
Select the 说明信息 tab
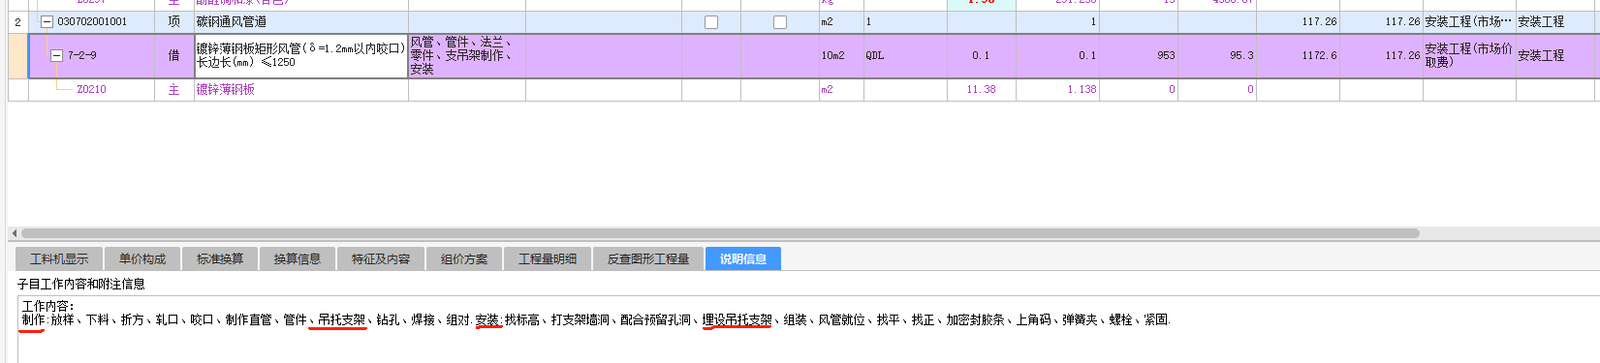(743, 258)
